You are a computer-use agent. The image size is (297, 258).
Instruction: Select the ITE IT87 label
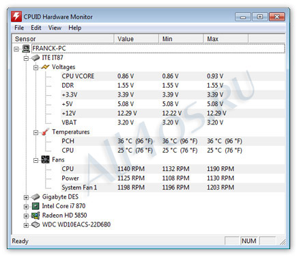click(53, 57)
